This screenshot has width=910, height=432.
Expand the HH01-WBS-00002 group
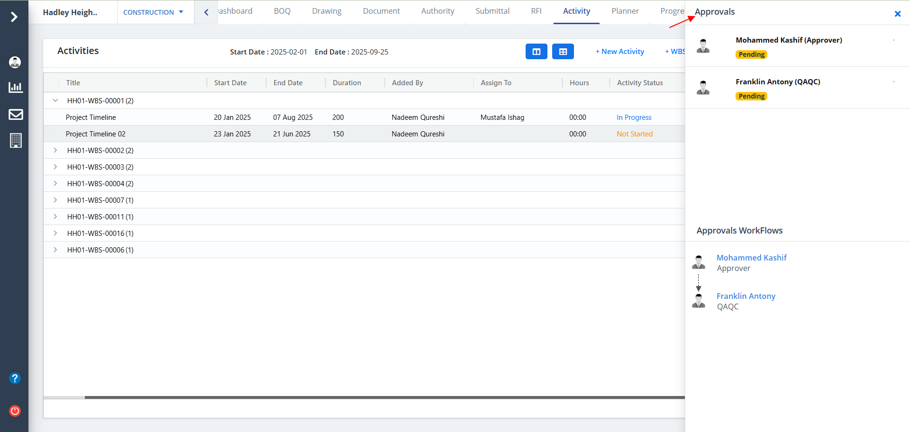[55, 150]
